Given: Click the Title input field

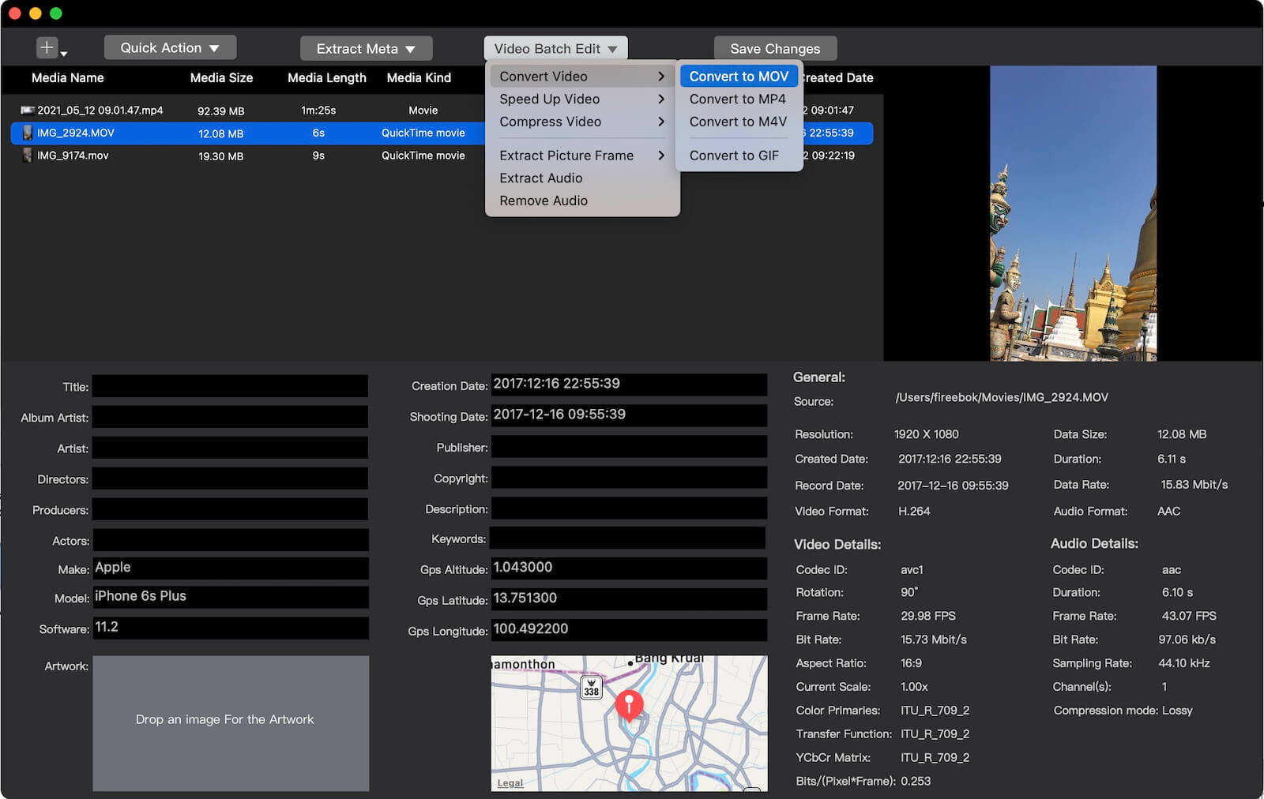Looking at the screenshot, I should [230, 387].
